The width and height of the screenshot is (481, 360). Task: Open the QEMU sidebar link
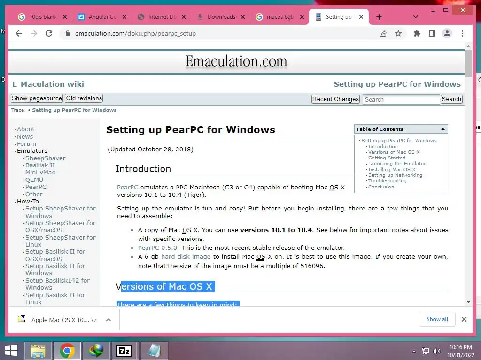[34, 180]
